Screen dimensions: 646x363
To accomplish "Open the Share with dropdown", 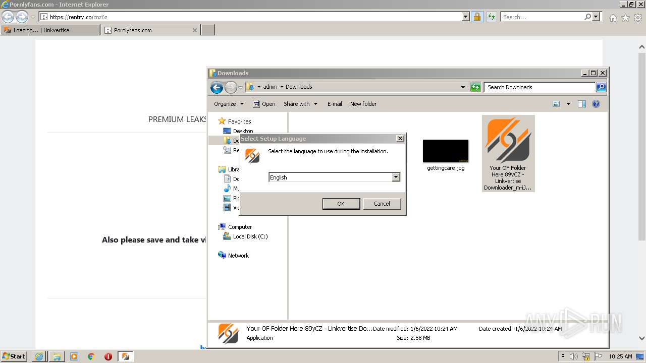I will pyautogui.click(x=301, y=104).
